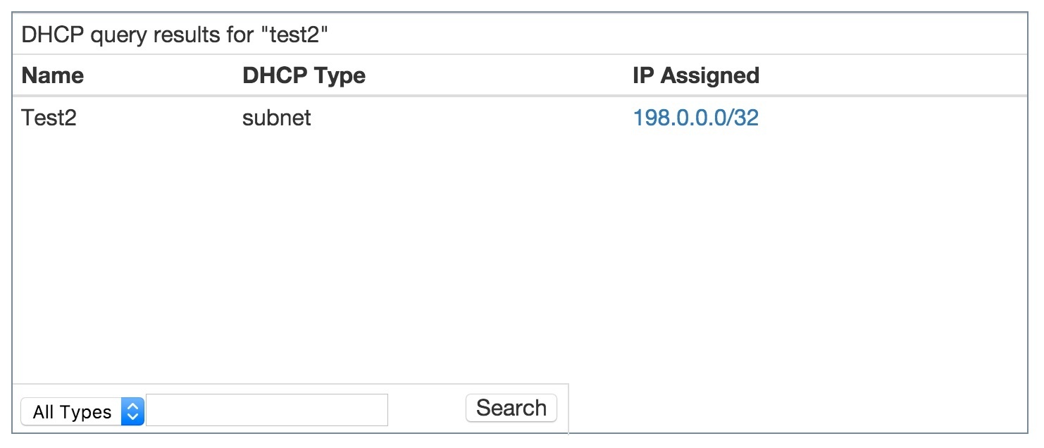Click the word "Name" in header row
Image resolution: width=1044 pixels, height=448 pixels.
(x=53, y=75)
